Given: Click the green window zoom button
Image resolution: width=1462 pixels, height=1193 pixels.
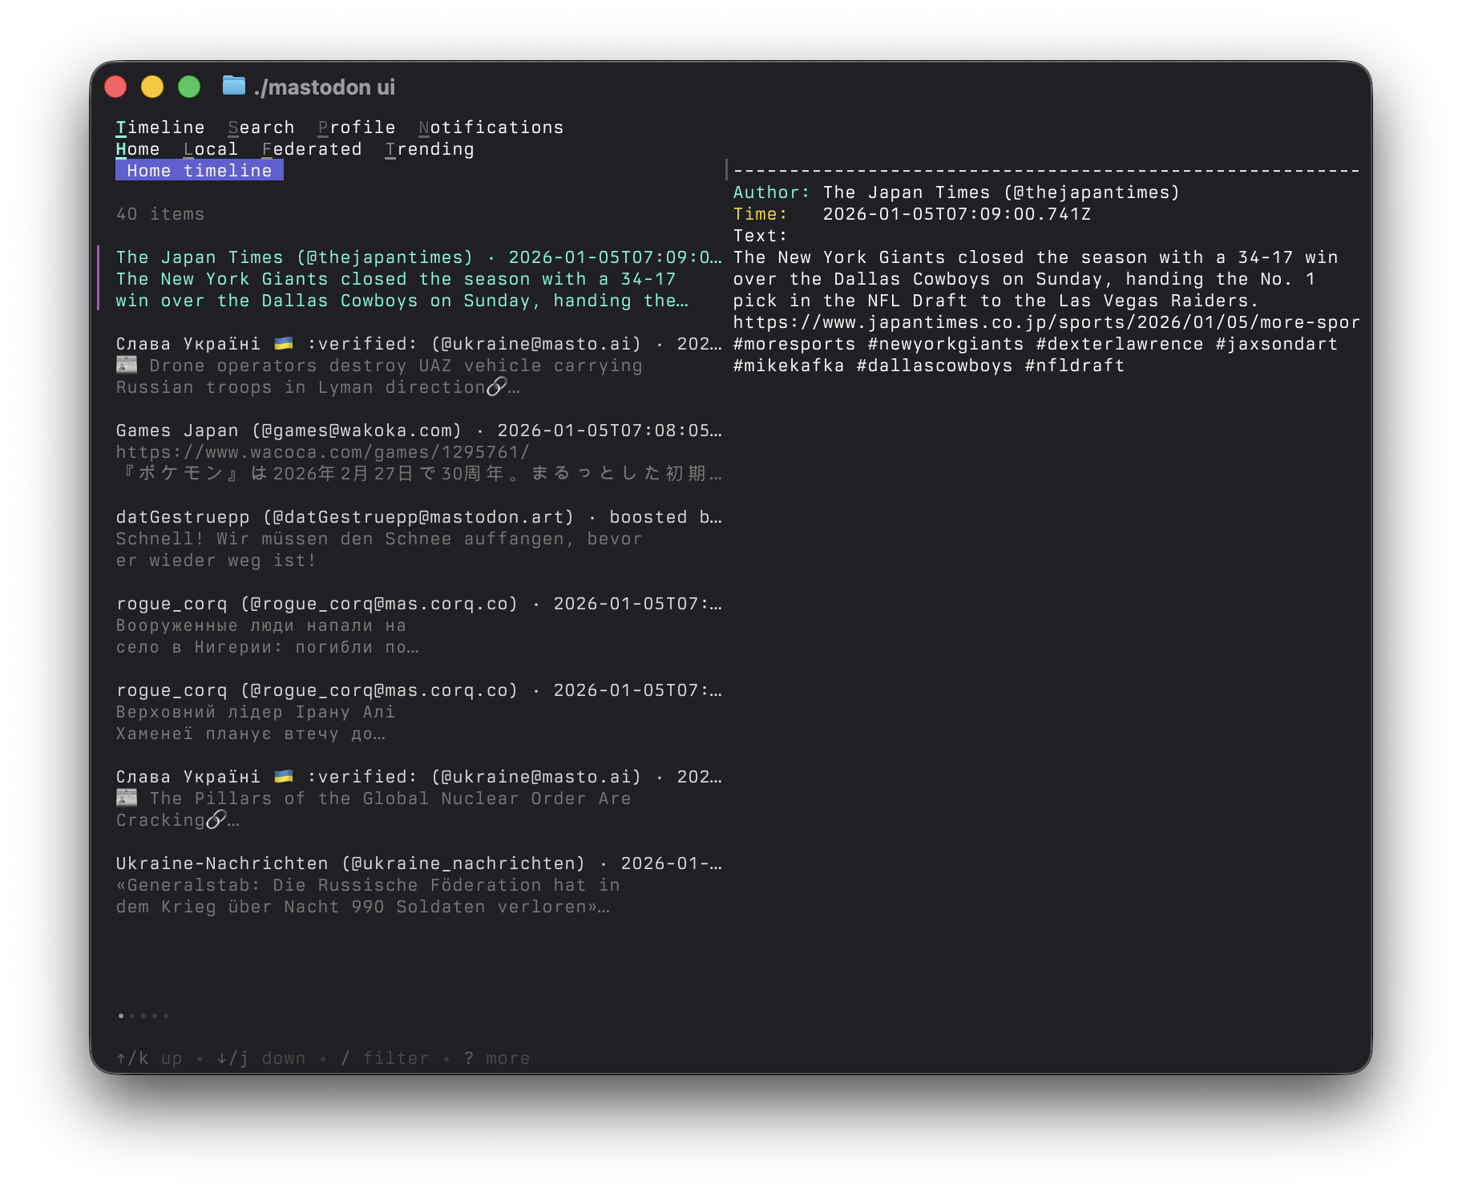Looking at the screenshot, I should click(189, 87).
